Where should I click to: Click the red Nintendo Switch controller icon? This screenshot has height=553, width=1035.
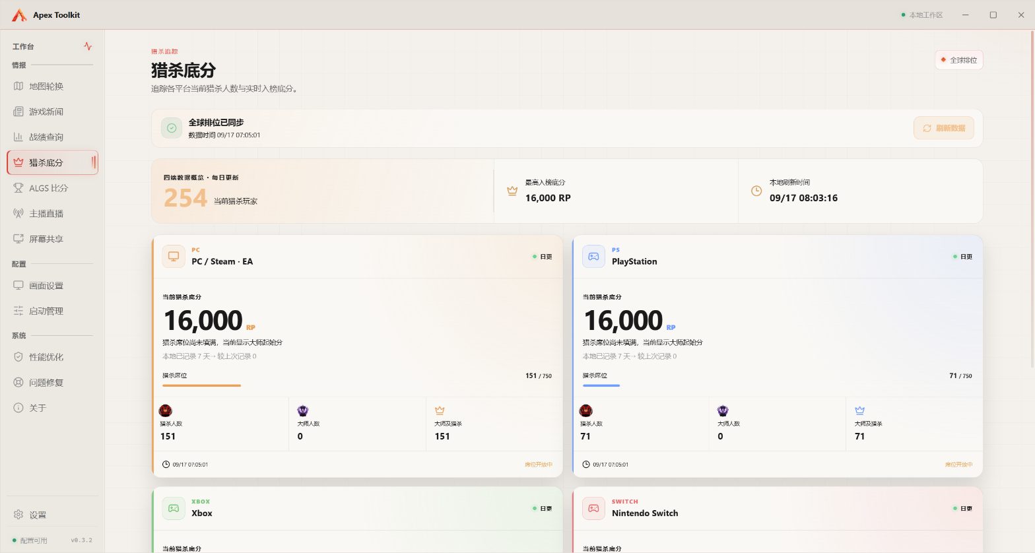[x=593, y=508]
